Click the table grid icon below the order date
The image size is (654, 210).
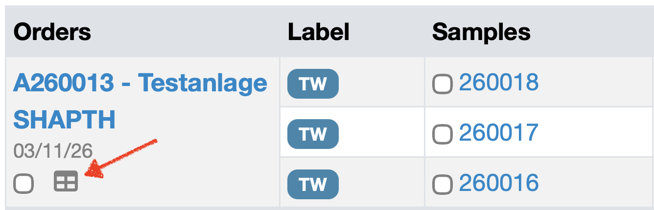coord(66,181)
